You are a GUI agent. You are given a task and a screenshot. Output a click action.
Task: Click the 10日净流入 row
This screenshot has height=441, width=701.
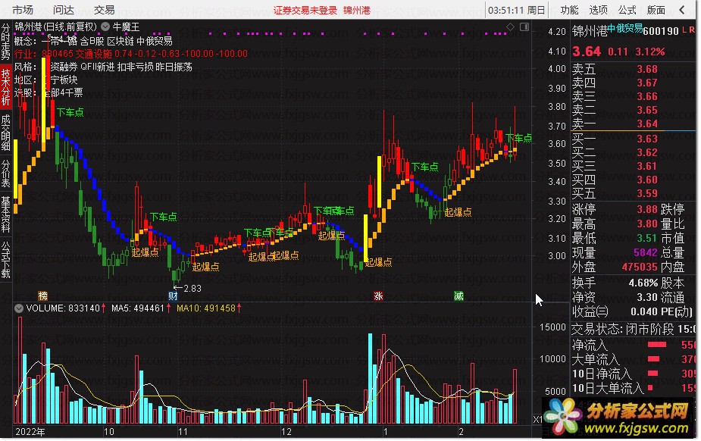click(x=634, y=374)
